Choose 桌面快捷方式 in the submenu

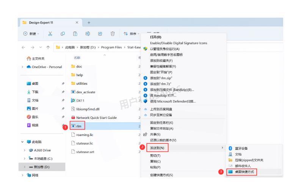coord(245,172)
